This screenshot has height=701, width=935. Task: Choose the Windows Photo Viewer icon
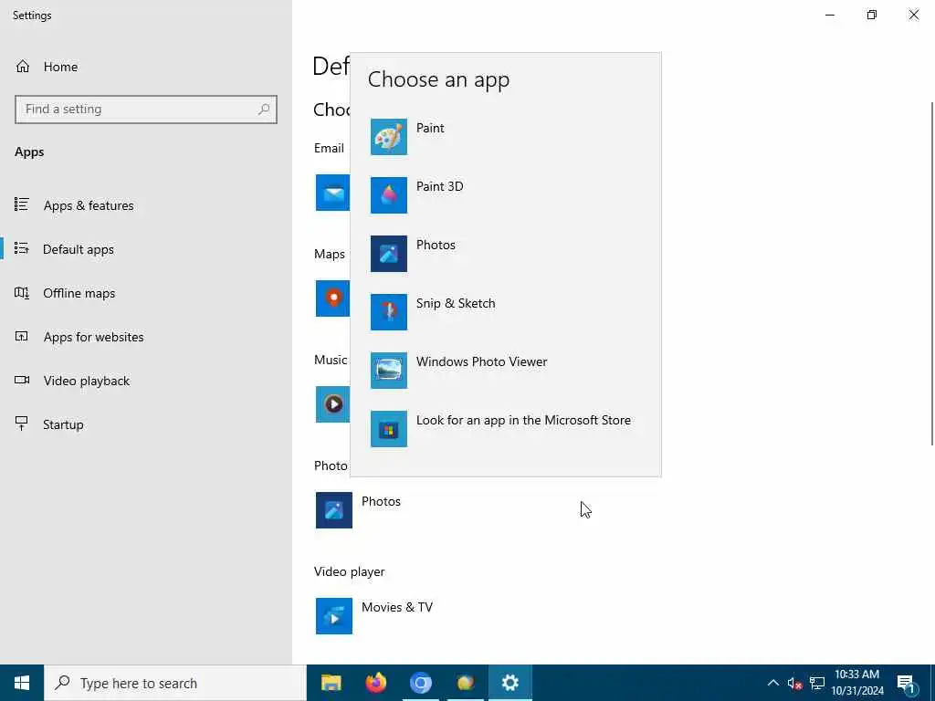[x=389, y=371]
